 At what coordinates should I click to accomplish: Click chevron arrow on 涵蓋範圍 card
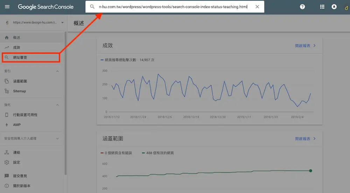(315, 138)
